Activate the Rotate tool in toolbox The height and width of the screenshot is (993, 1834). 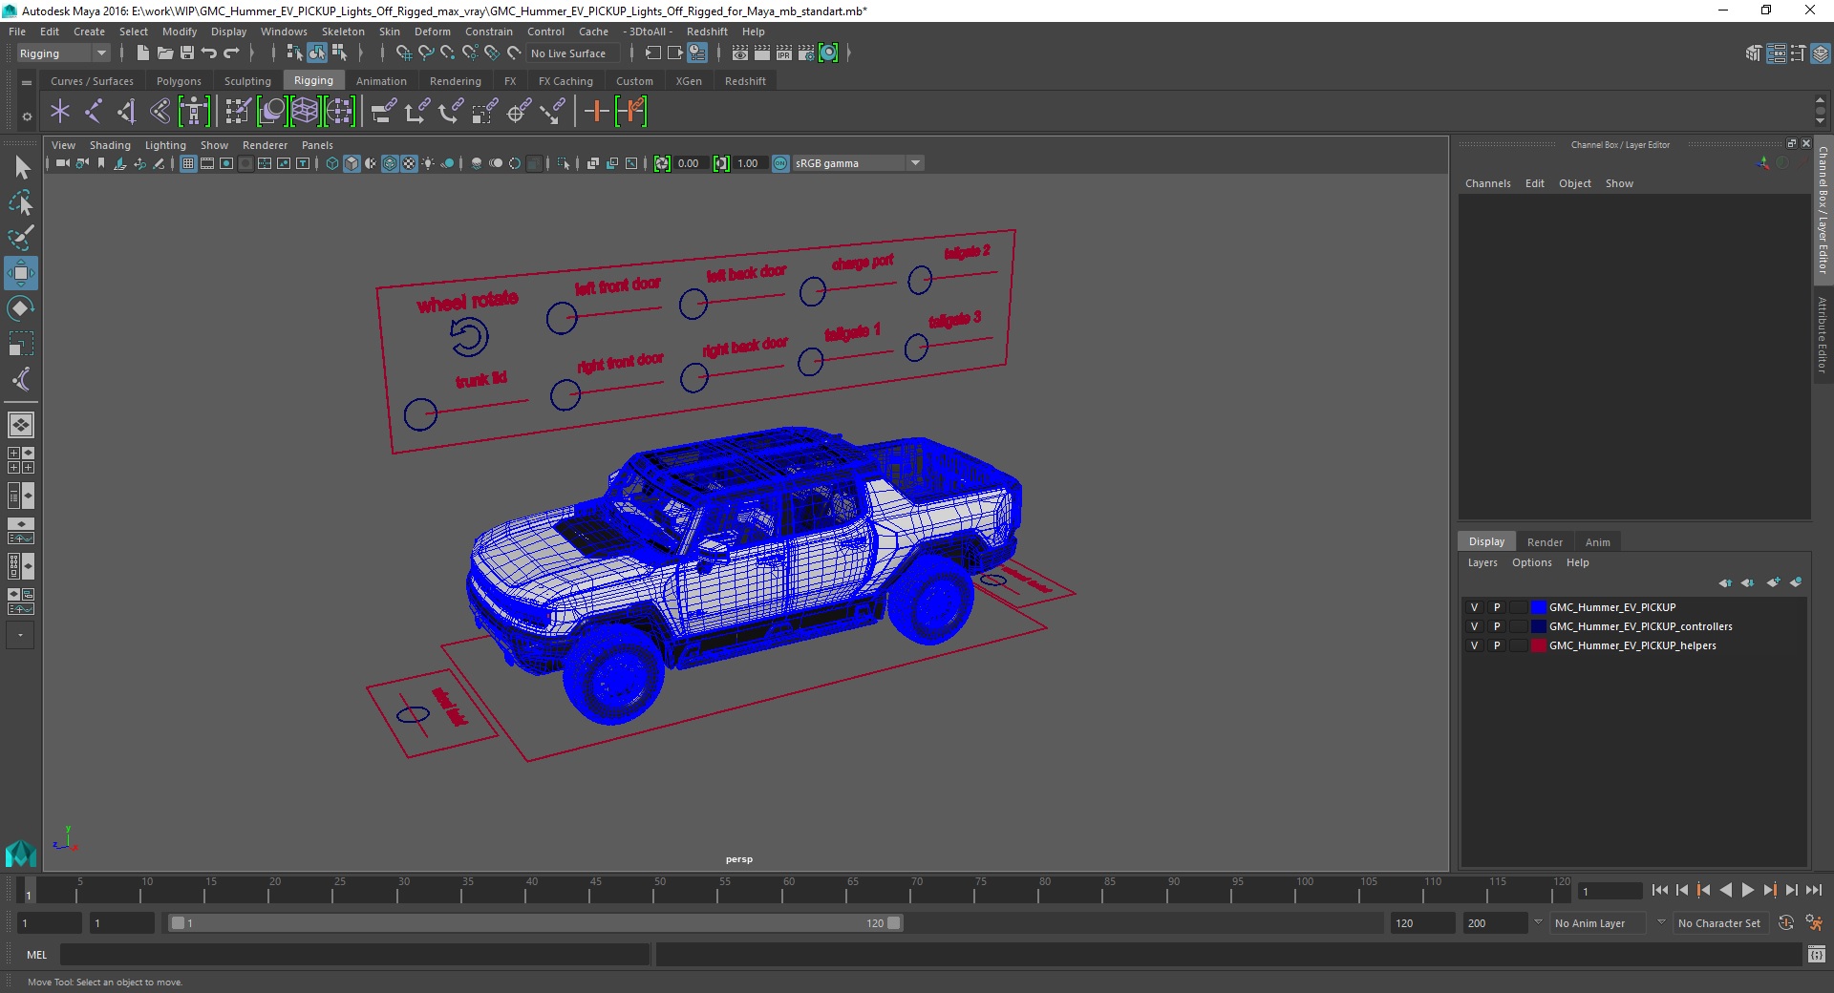21,307
